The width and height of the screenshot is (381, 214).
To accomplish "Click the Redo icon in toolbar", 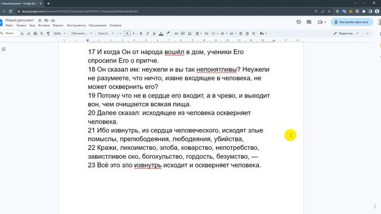I will pyautogui.click(x=29, y=33).
